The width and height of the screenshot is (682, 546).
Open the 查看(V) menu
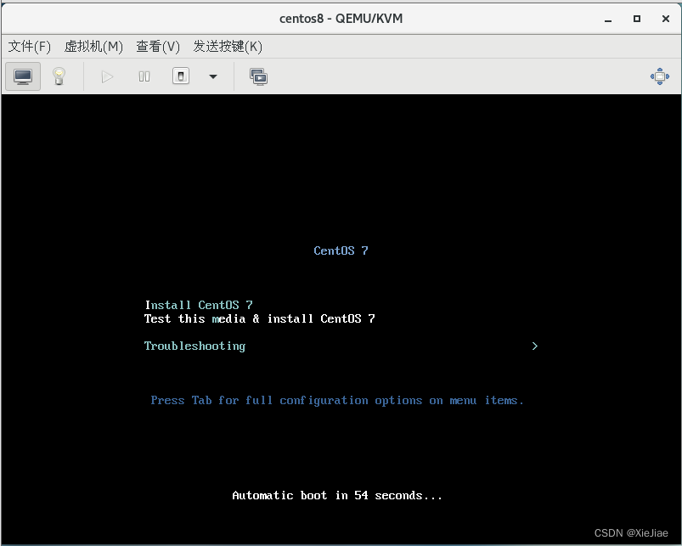coord(158,46)
